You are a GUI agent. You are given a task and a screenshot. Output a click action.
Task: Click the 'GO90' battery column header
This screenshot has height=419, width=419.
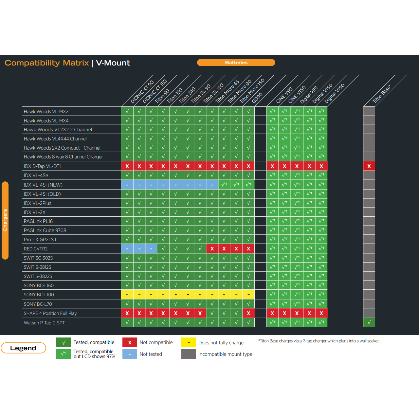(x=257, y=98)
